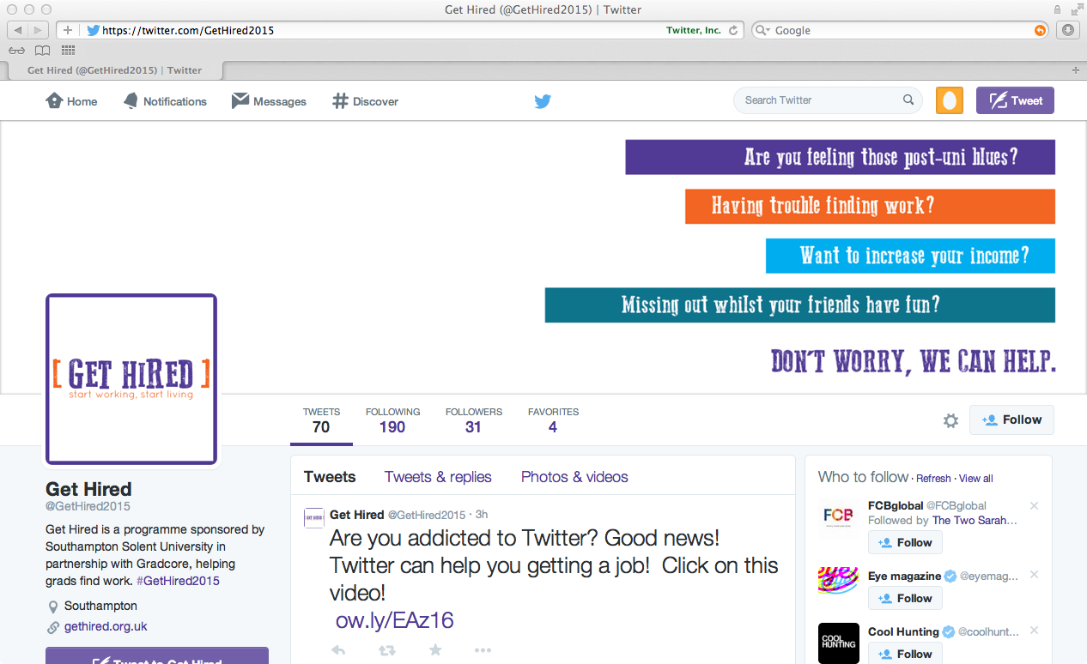The height and width of the screenshot is (664, 1087).
Task: Click the Get Hired profile name heading
Action: click(x=88, y=489)
